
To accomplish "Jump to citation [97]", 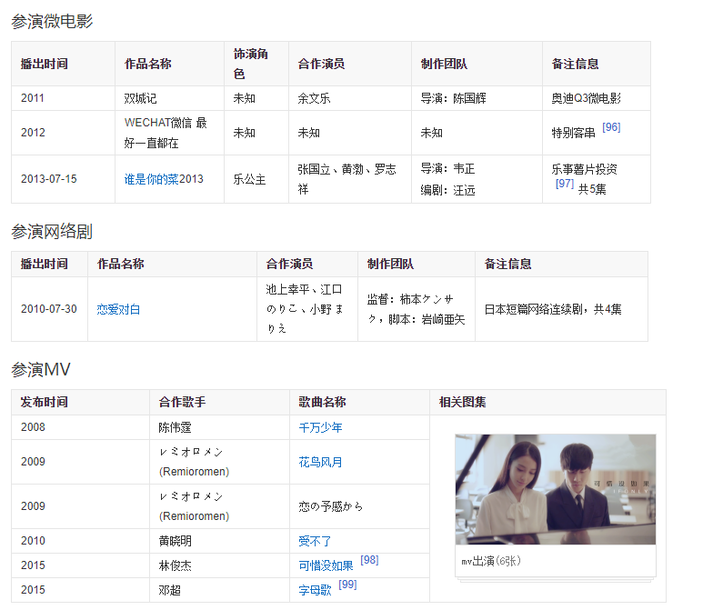I will (564, 184).
